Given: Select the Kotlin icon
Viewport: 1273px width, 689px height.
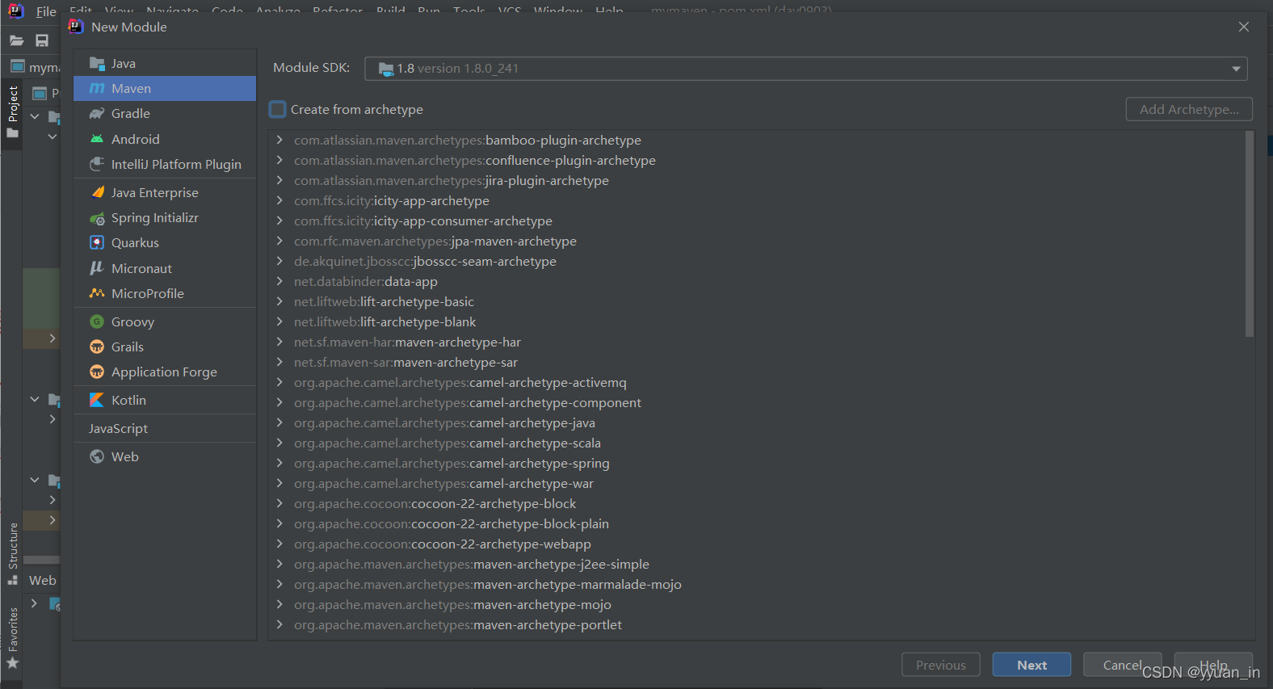Looking at the screenshot, I should tap(97, 400).
